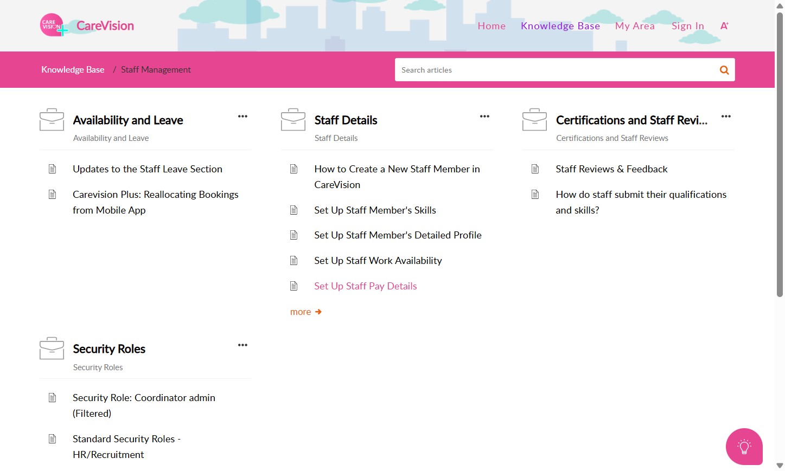
Task: Click the Search articles input field
Action: [553, 70]
